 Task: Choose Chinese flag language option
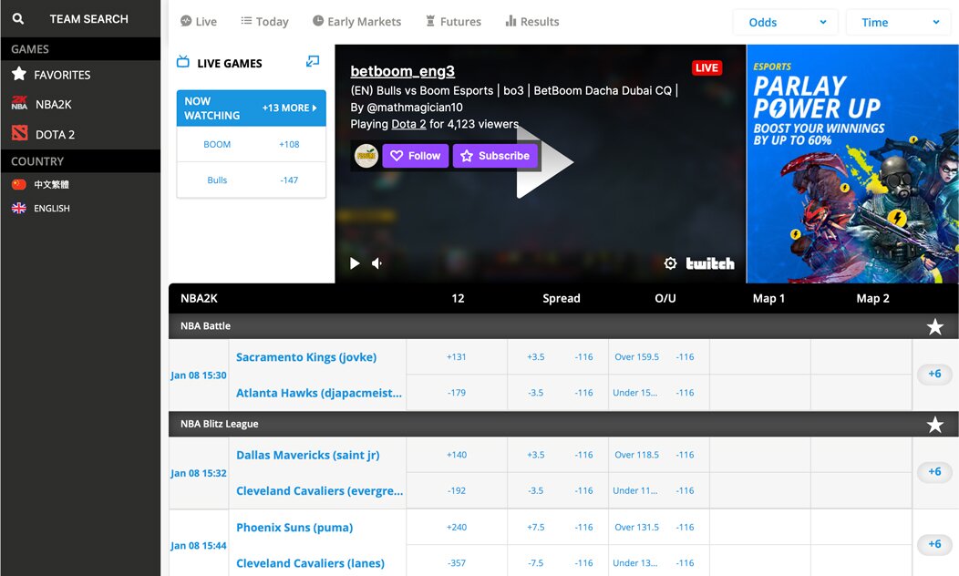click(19, 184)
